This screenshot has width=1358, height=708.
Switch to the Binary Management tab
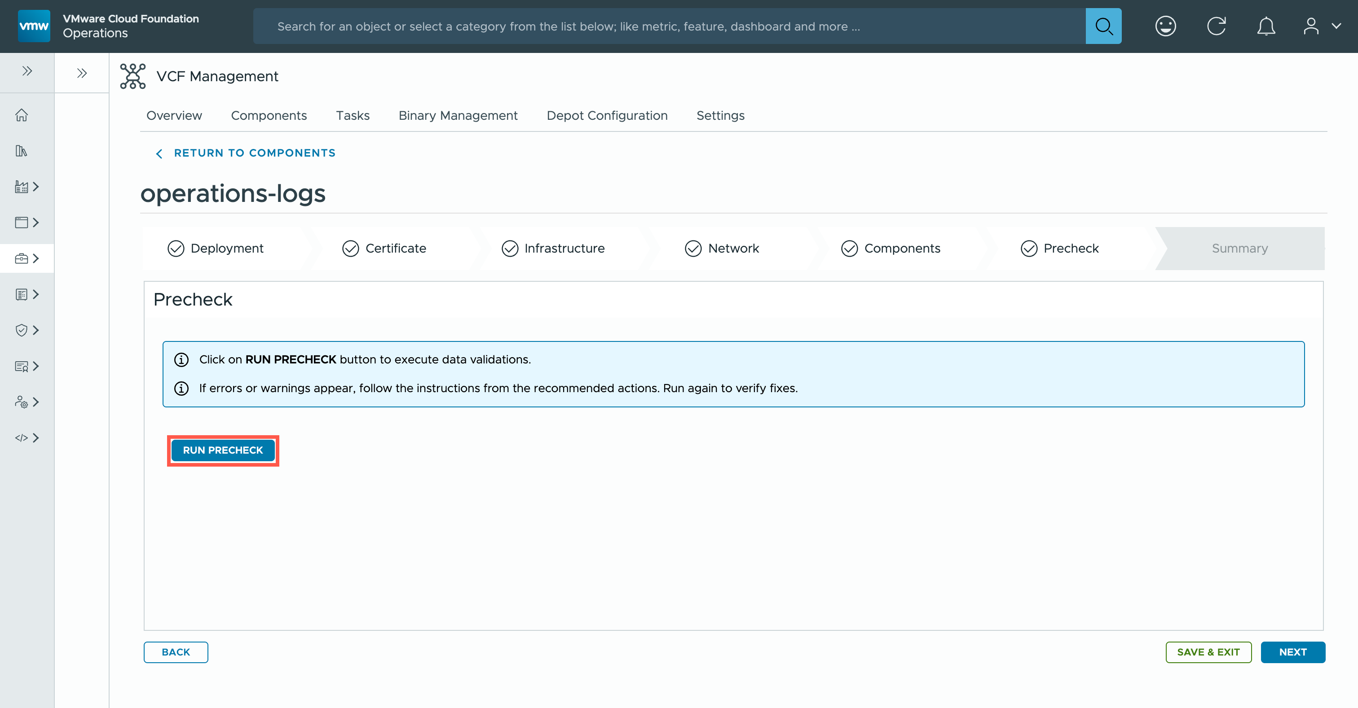(458, 115)
